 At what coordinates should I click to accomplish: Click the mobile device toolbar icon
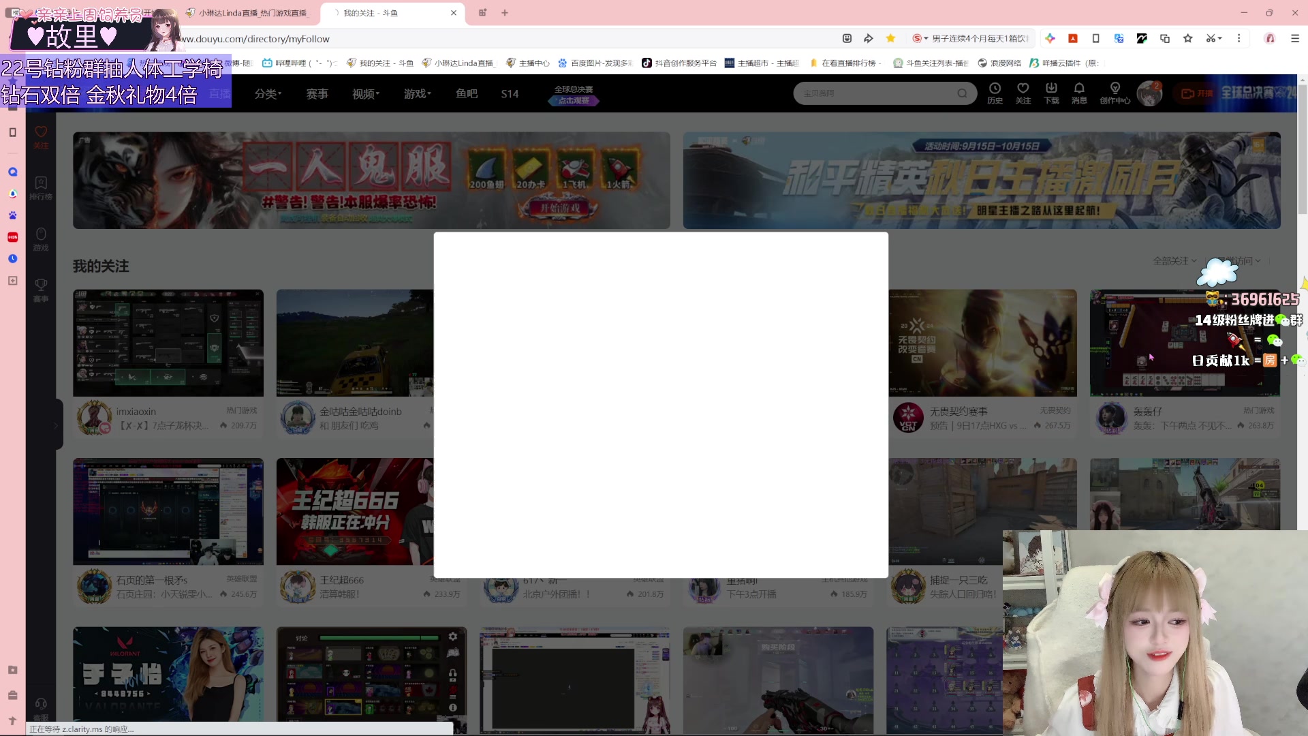[1095, 39]
